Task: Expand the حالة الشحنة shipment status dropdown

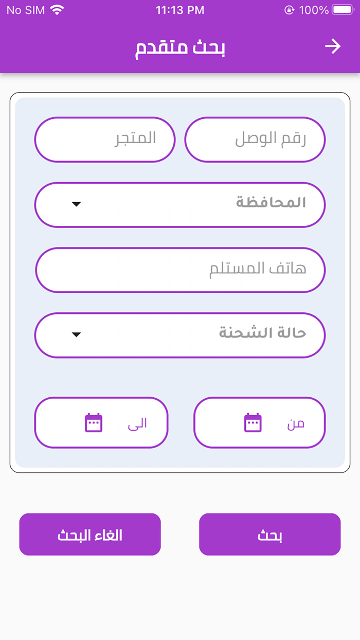Action: [180, 335]
